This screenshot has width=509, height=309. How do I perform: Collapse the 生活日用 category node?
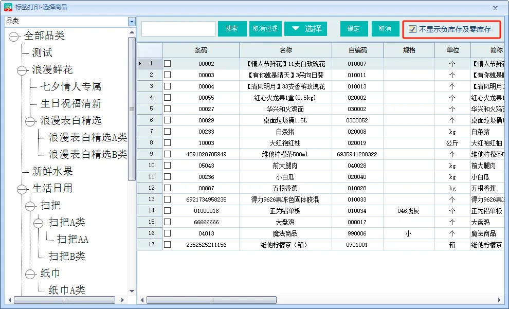pyautogui.click(x=22, y=189)
